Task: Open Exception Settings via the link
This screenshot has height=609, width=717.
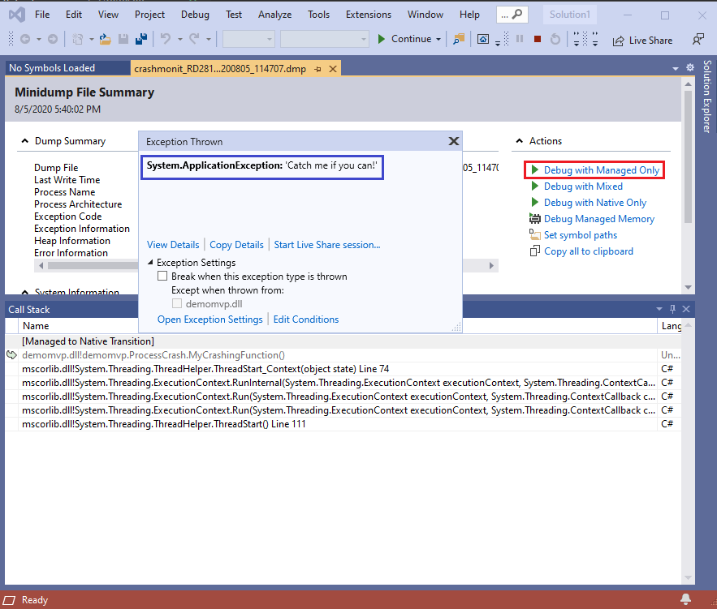Action: coord(209,319)
